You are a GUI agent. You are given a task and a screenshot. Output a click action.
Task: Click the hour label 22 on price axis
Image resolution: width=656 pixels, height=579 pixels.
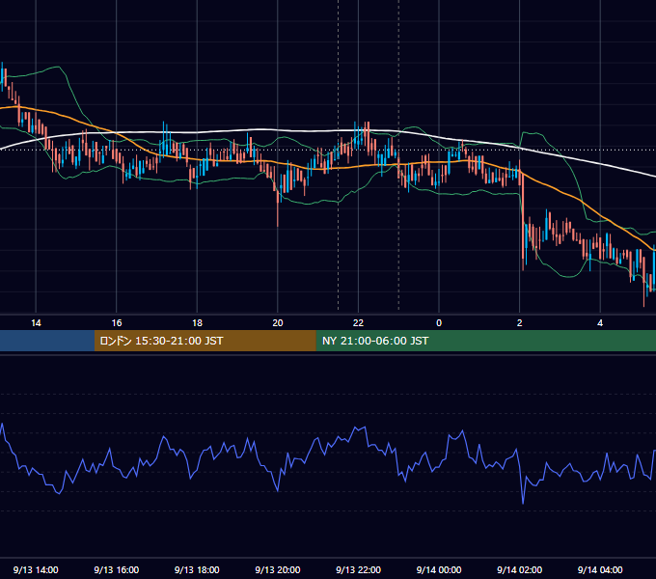[x=358, y=323]
